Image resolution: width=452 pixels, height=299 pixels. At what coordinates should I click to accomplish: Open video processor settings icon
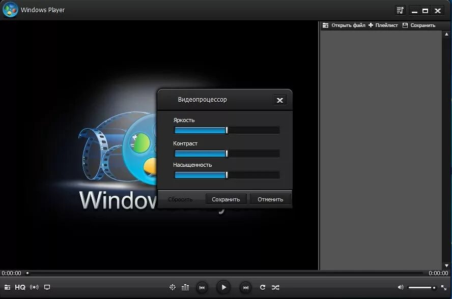click(173, 287)
